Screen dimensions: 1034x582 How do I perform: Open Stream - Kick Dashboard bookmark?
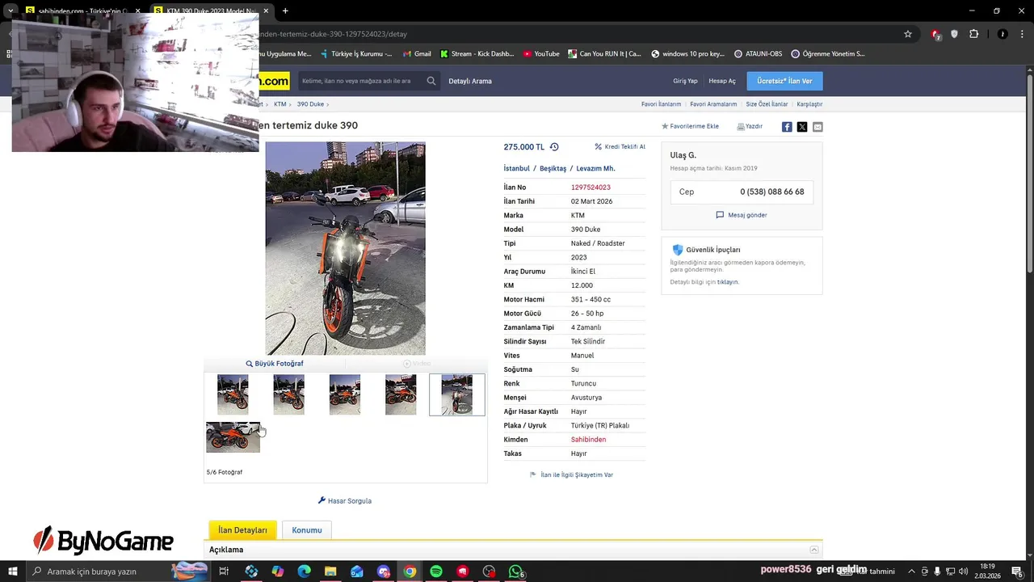477,54
